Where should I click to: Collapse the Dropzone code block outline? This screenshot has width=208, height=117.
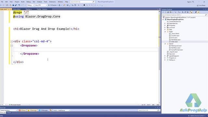12,45
